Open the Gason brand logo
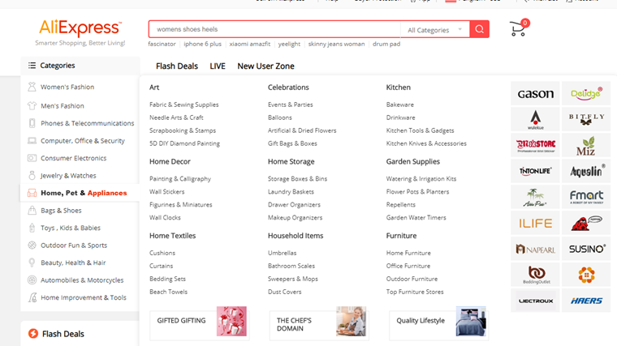Viewport: 617px width, 346px height. 535,93
